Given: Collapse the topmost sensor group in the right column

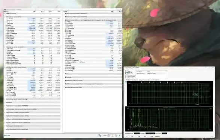Looking at the screenshot, I should (64, 13).
